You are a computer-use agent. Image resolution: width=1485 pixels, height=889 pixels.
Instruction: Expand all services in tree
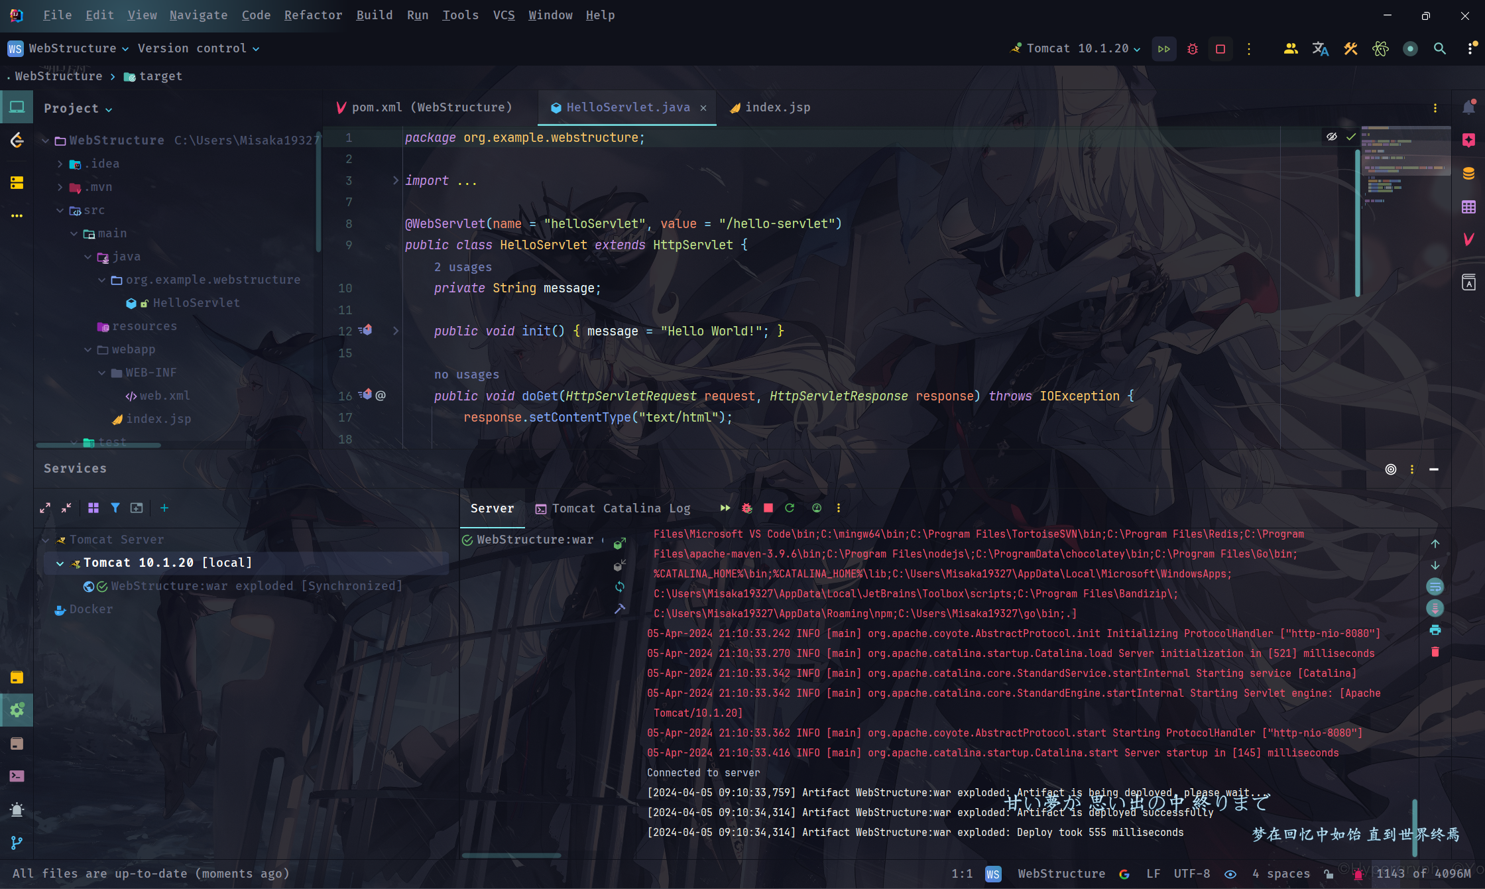pos(45,508)
